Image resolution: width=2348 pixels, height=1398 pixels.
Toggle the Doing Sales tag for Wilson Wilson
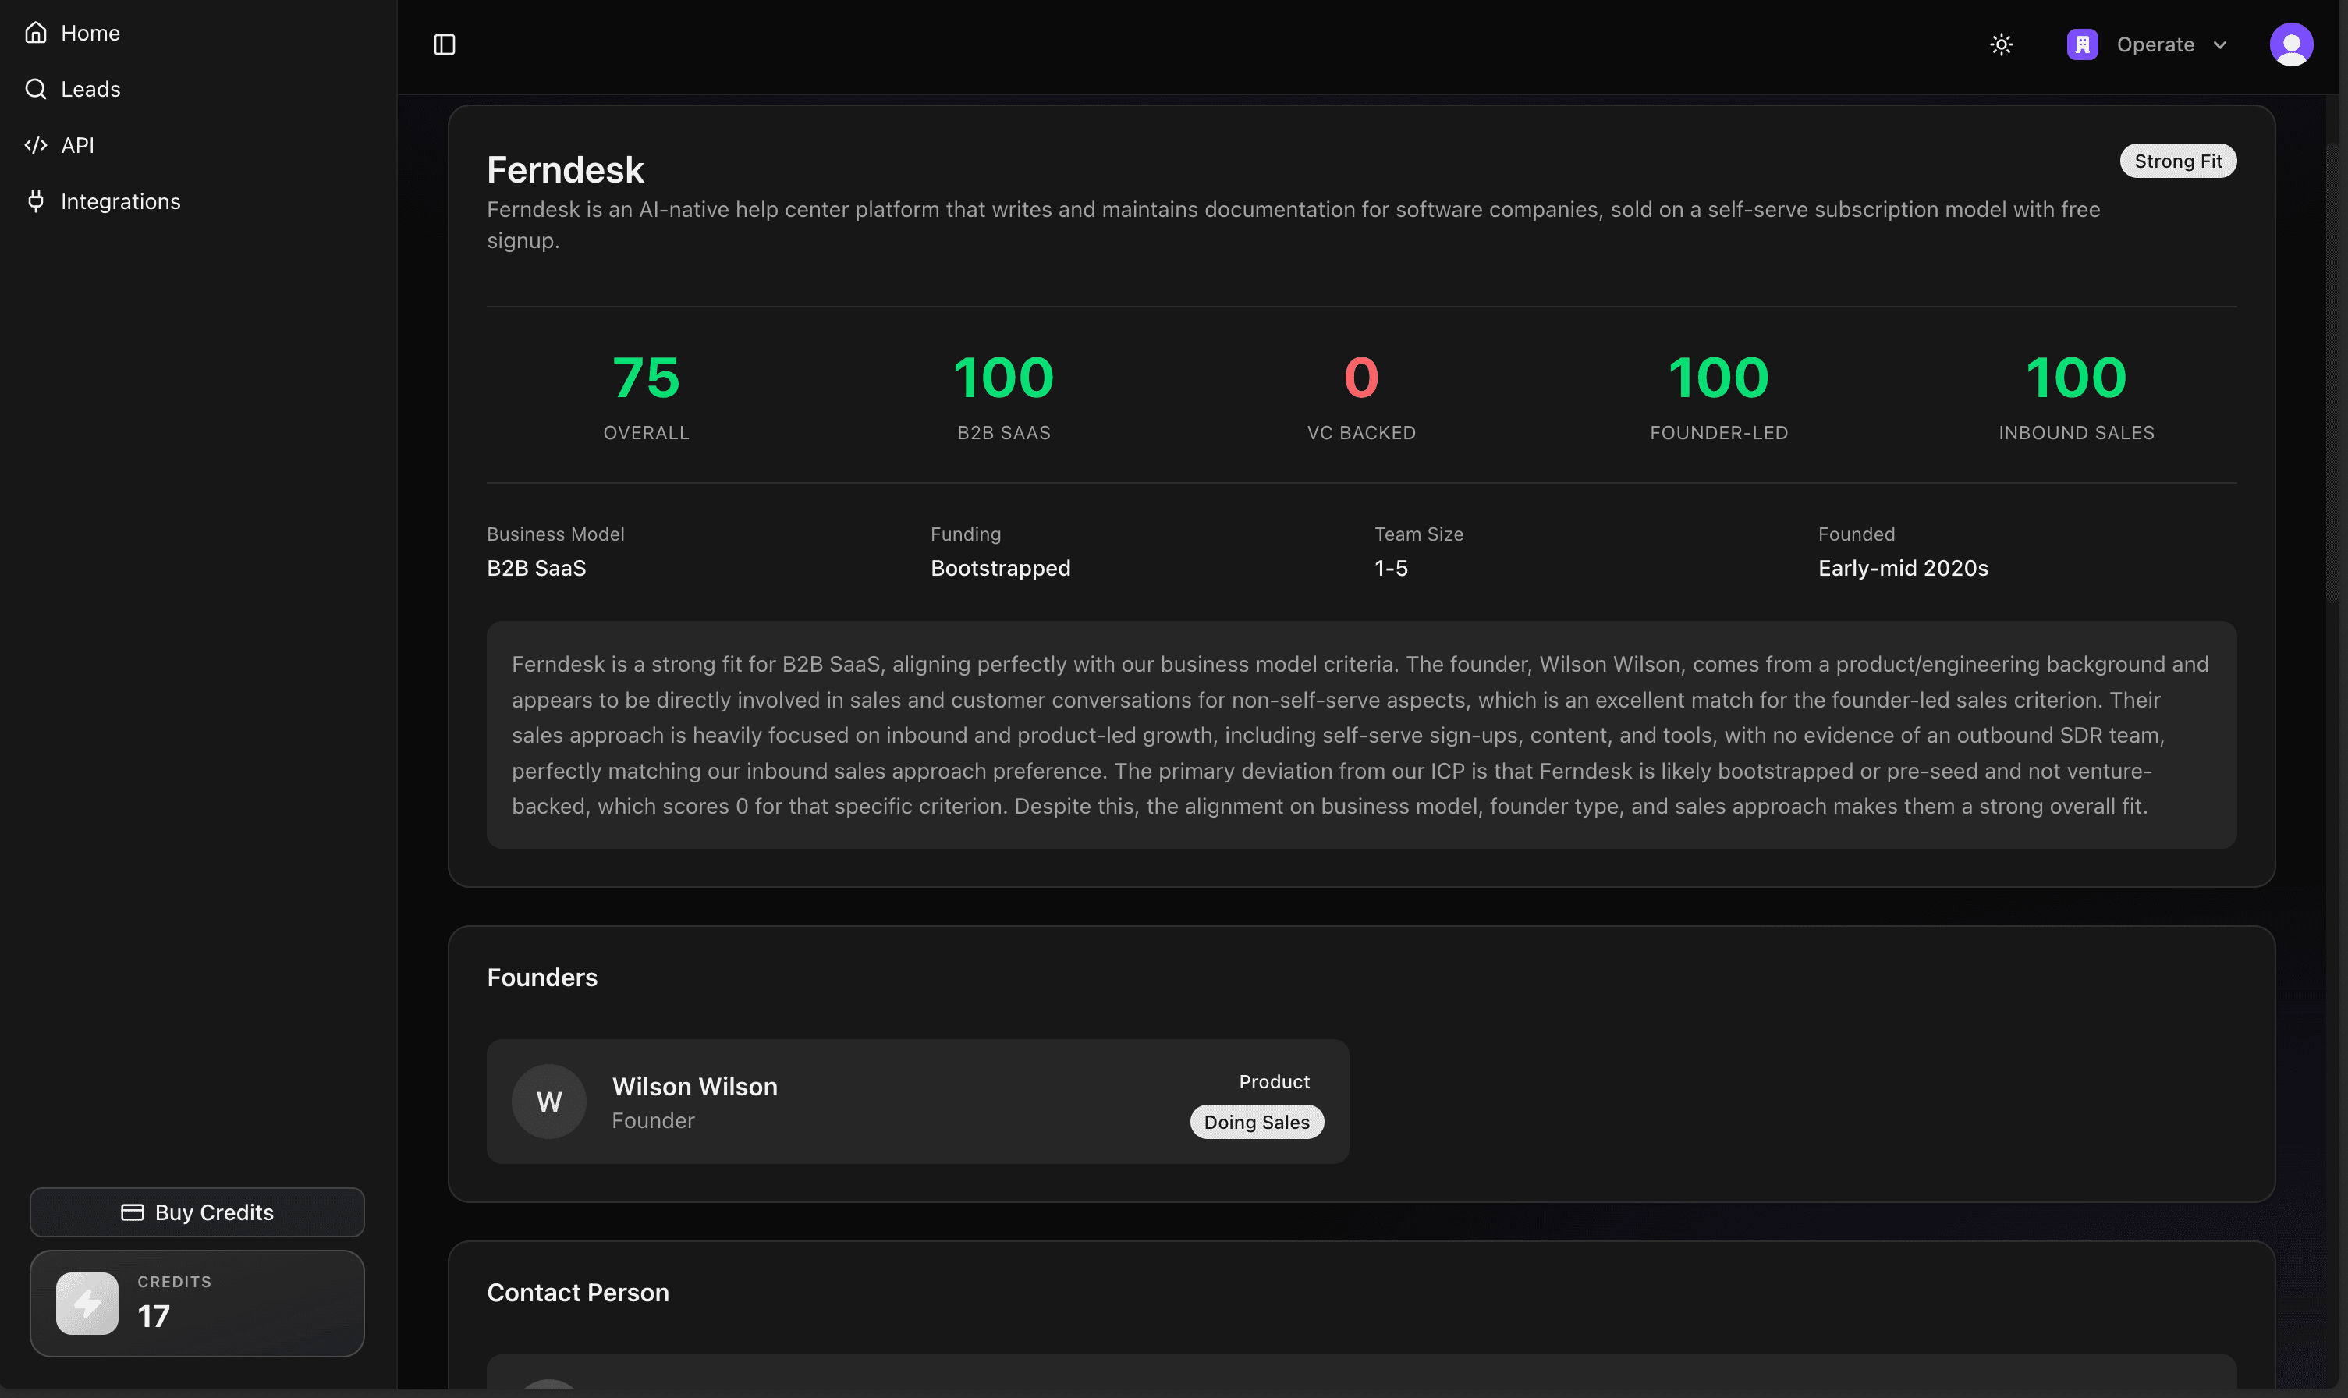tap(1257, 1121)
